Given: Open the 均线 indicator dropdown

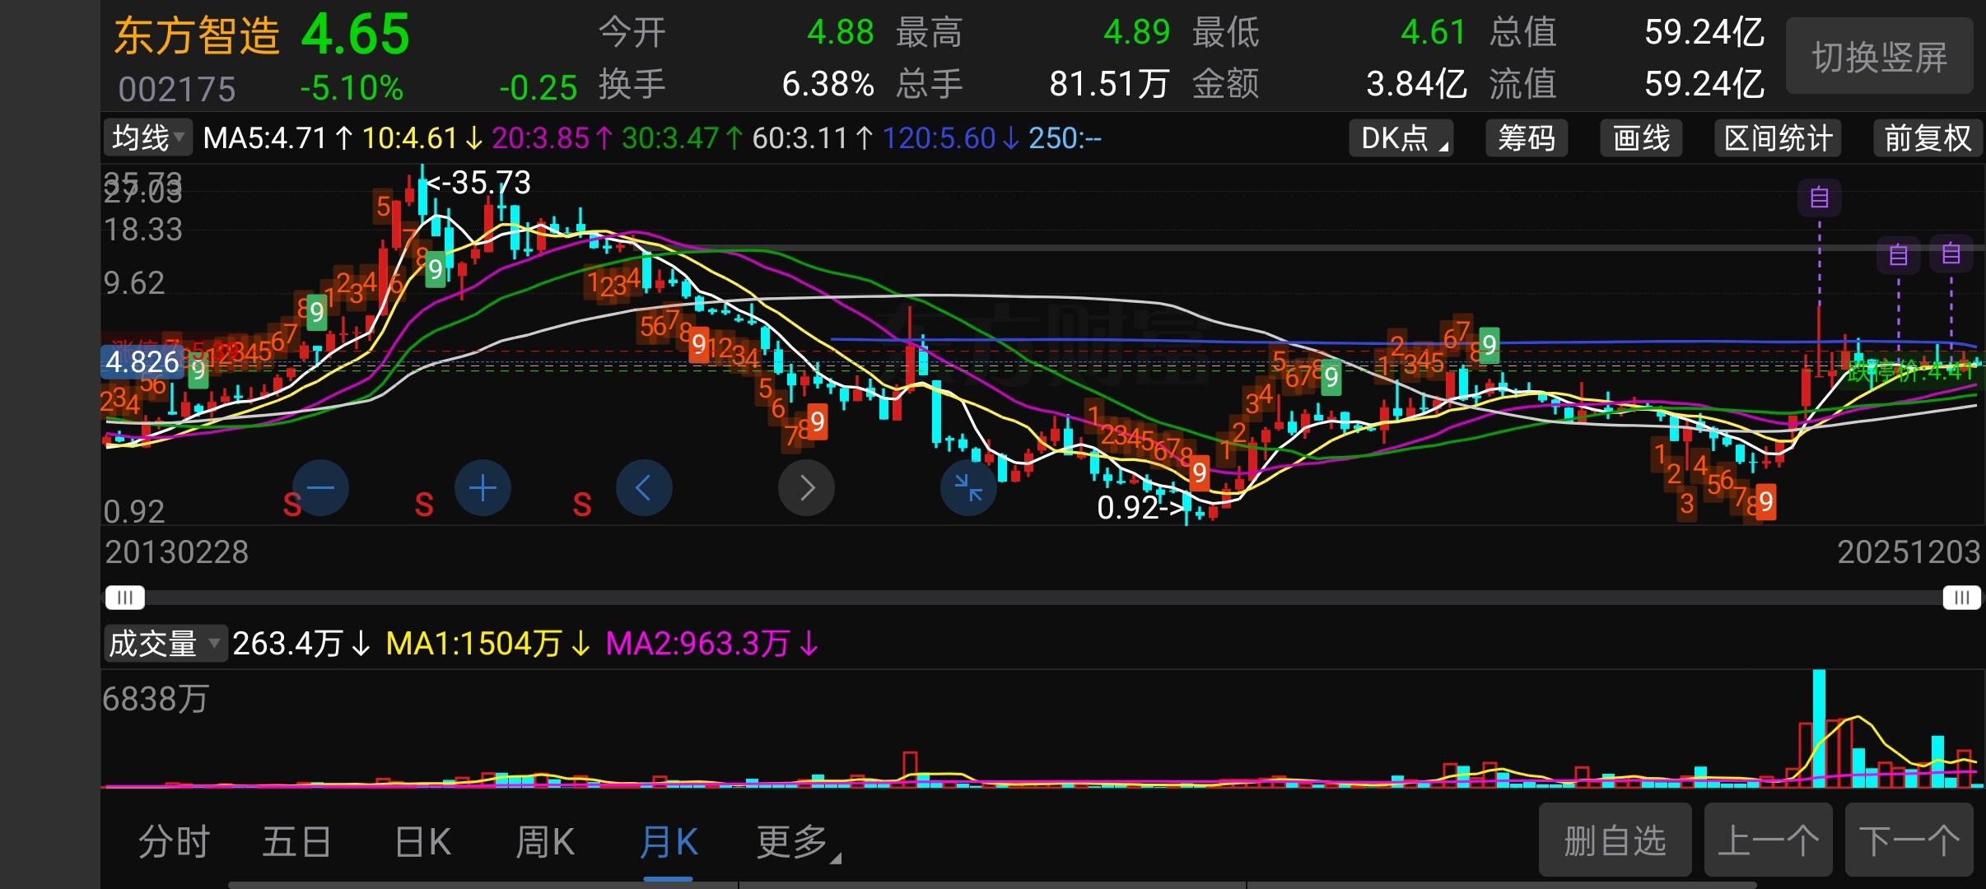Looking at the screenshot, I should tap(148, 138).
